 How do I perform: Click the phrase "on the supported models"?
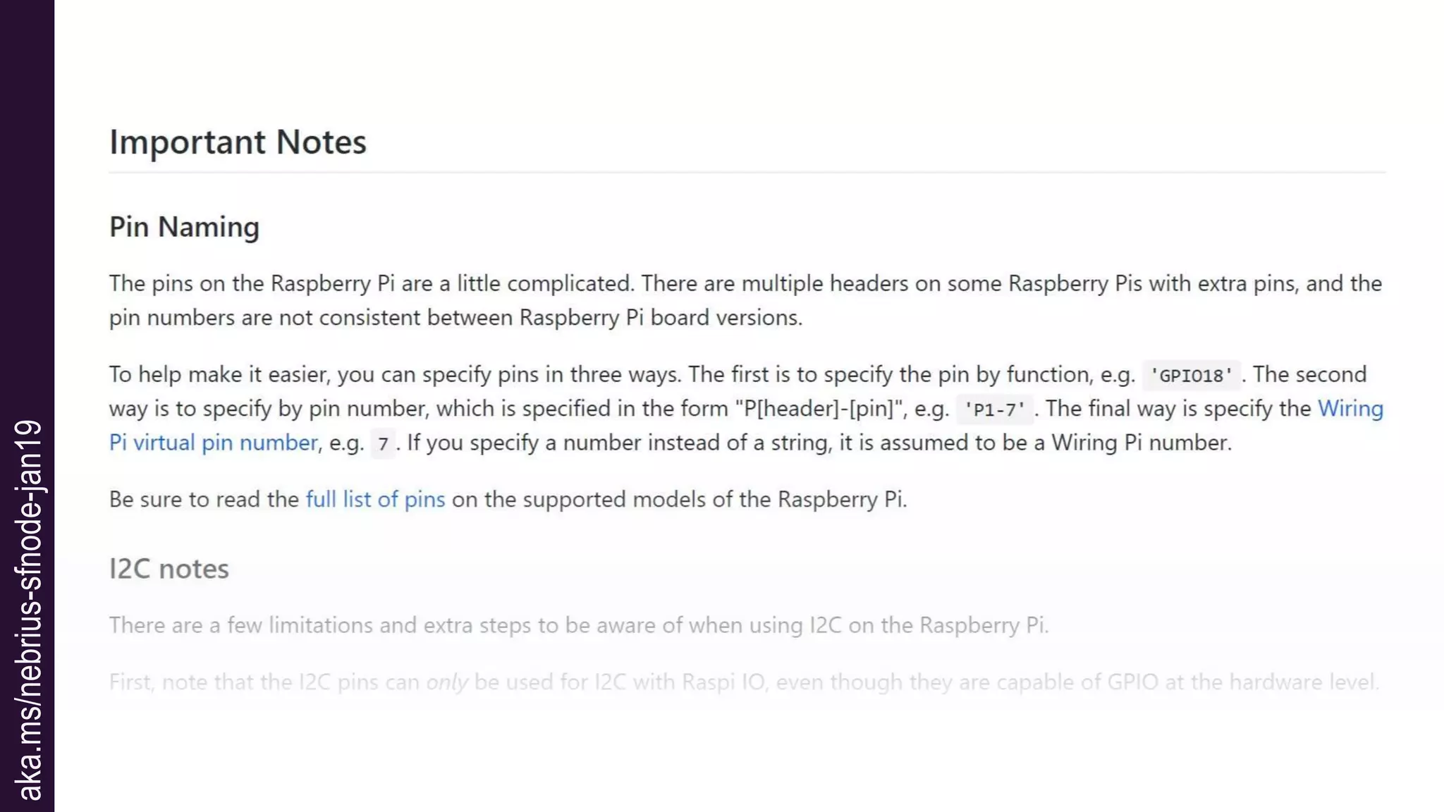pyautogui.click(x=578, y=499)
